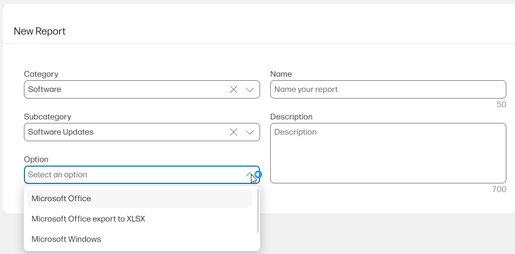Click the Option field label

pyautogui.click(x=36, y=160)
